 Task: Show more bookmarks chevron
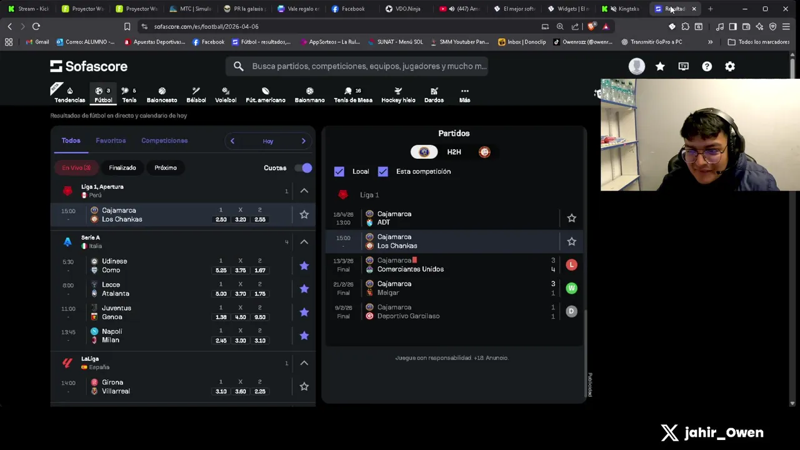tap(710, 42)
